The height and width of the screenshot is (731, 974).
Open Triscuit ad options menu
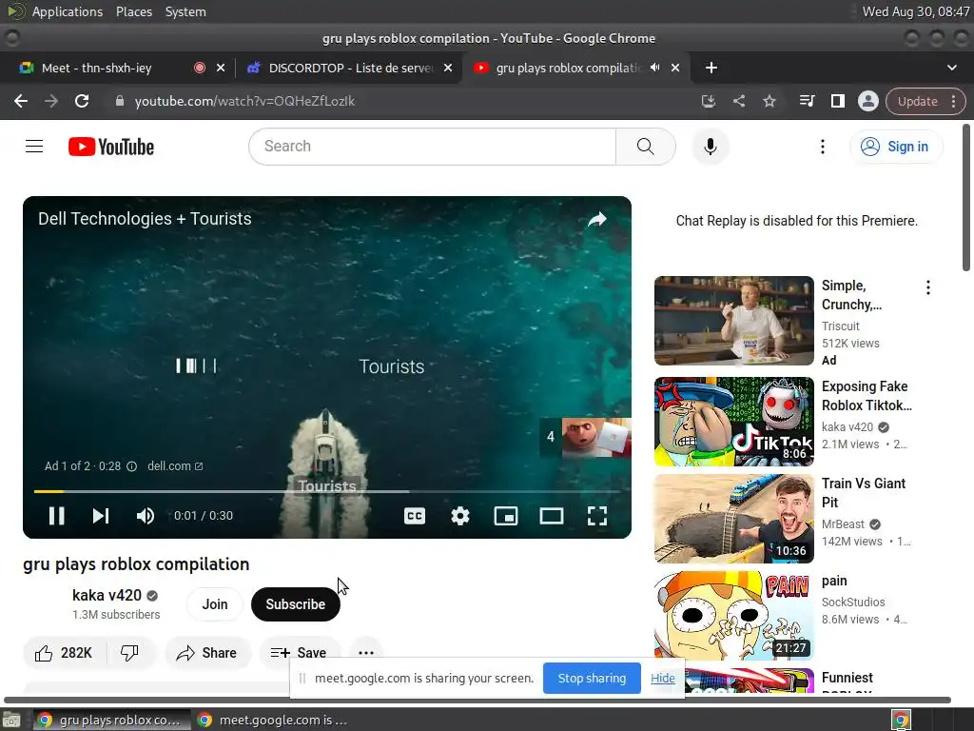pyautogui.click(x=928, y=287)
